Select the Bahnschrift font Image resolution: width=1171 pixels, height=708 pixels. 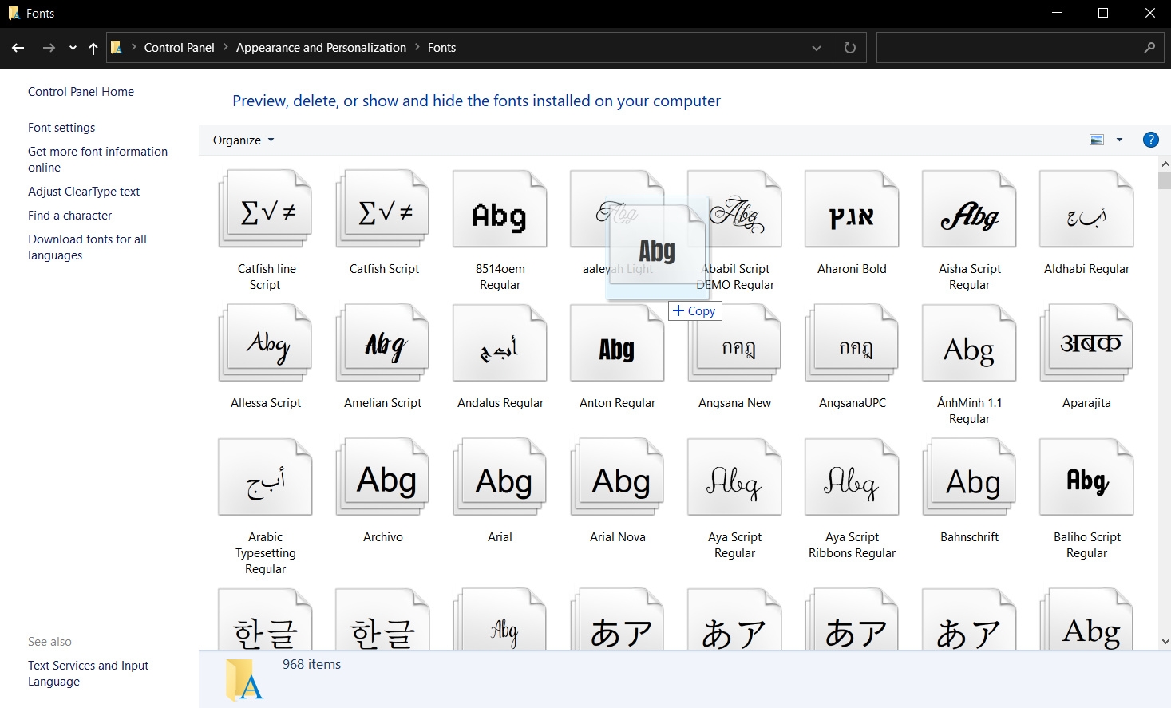coord(968,479)
